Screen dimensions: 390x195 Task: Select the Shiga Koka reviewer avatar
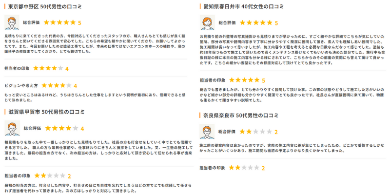point(12,128)
